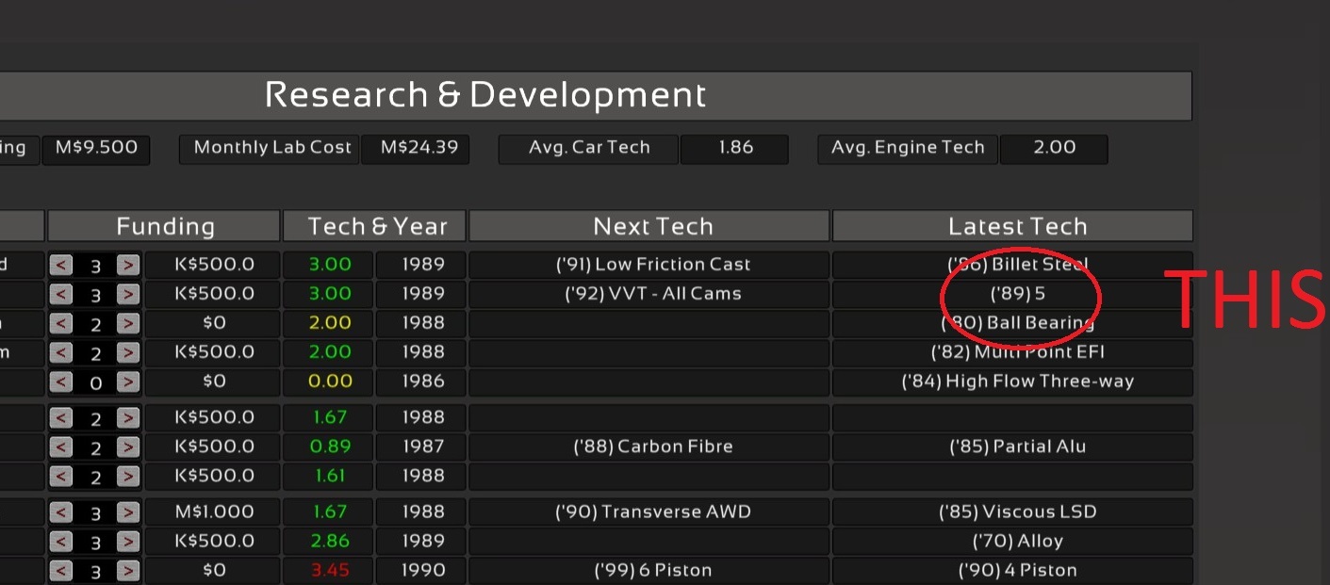
Task: Lower funding in the Carbon Fibre row
Action: [x=61, y=447]
